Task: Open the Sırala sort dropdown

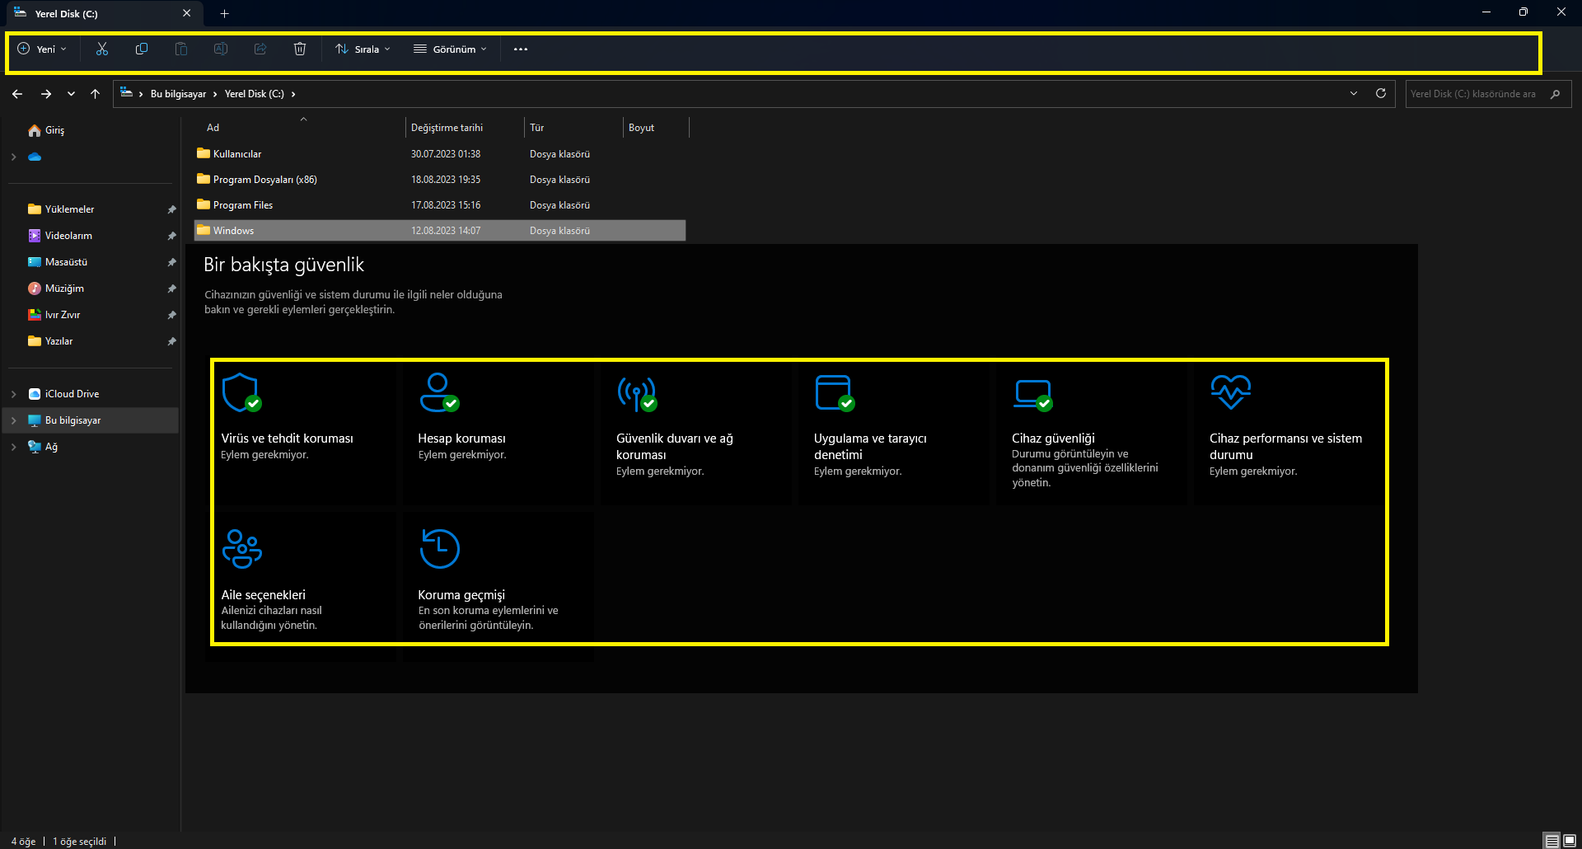Action: (x=363, y=49)
